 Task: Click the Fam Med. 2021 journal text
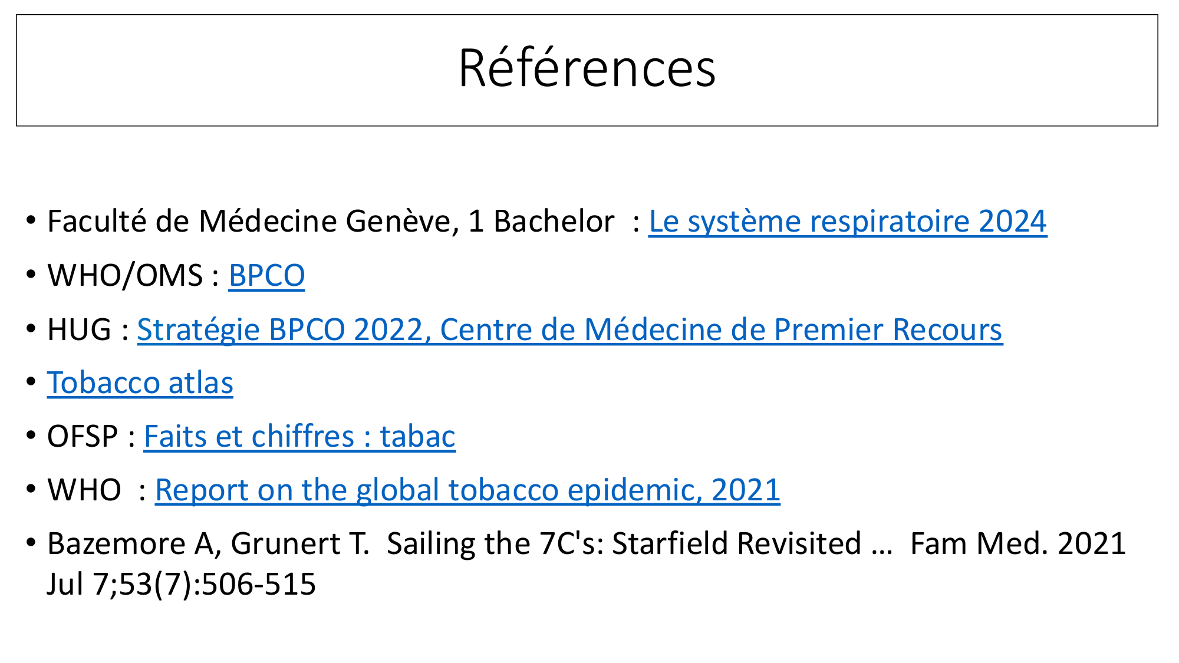click(1018, 544)
